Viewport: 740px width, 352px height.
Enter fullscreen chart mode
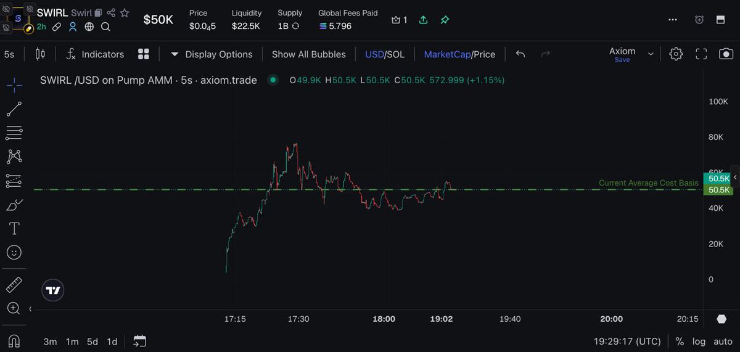(701, 54)
